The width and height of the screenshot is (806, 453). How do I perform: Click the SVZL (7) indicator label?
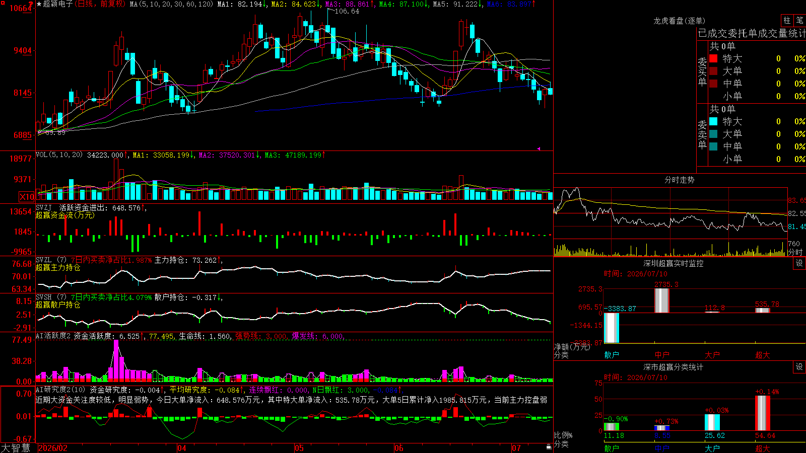click(51, 260)
